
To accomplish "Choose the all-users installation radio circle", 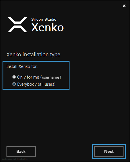I will 14,84.
